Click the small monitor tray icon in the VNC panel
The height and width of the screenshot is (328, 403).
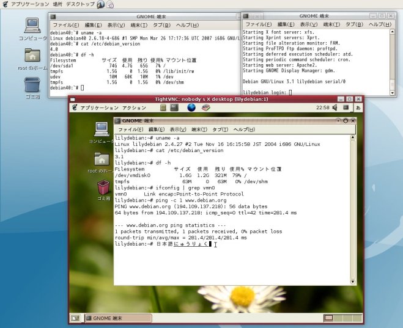346,108
